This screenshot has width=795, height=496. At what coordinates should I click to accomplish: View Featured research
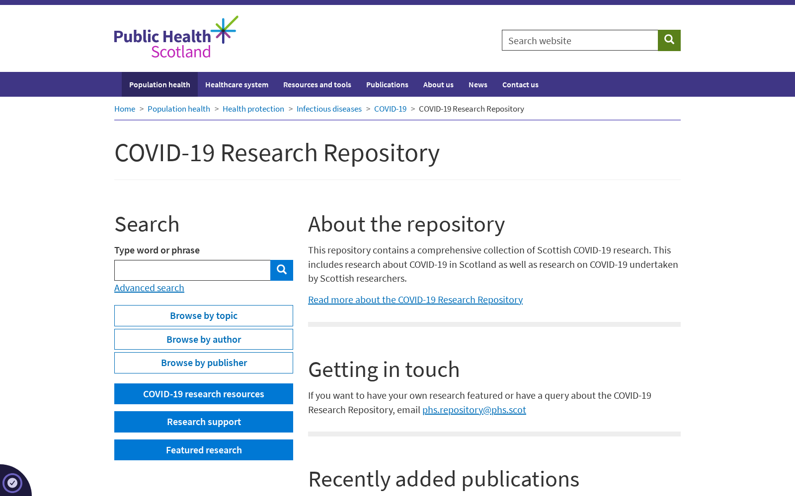tap(204, 450)
